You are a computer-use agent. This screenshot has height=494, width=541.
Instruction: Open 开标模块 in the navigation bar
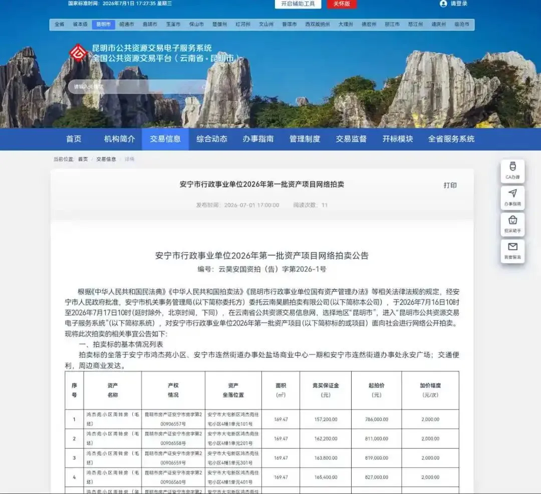[397, 139]
